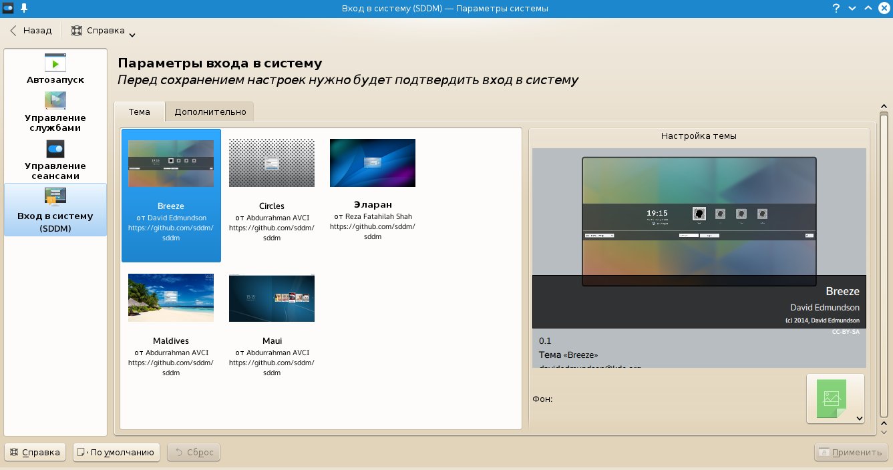Click author text 'от Reza Fatahilah Shah'
The image size is (893, 470).
(x=373, y=216)
